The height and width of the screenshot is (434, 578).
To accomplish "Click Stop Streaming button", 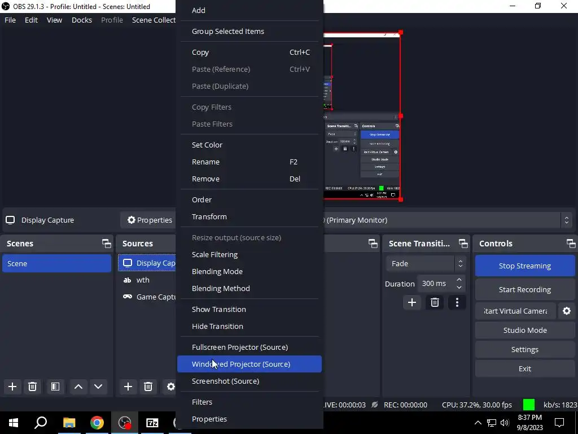I will [524, 266].
